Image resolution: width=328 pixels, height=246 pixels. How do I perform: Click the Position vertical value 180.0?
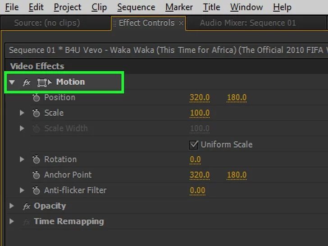pyautogui.click(x=237, y=98)
